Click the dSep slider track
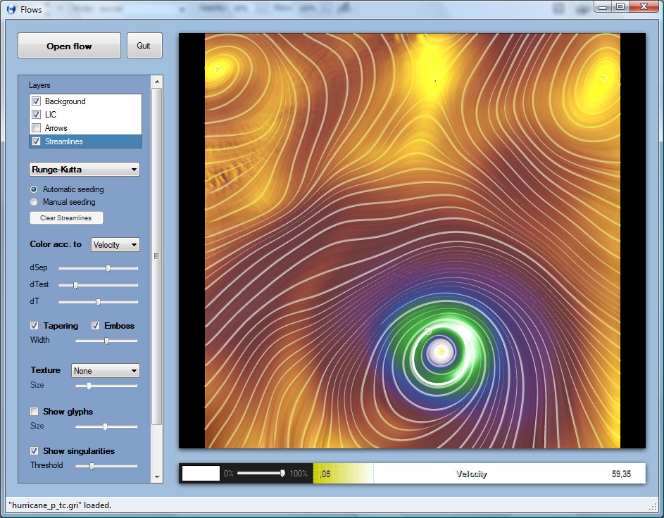Viewport: 664px width, 518px height. (98, 268)
